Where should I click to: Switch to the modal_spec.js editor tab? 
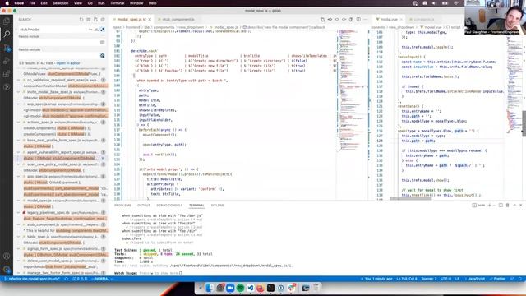(131, 20)
